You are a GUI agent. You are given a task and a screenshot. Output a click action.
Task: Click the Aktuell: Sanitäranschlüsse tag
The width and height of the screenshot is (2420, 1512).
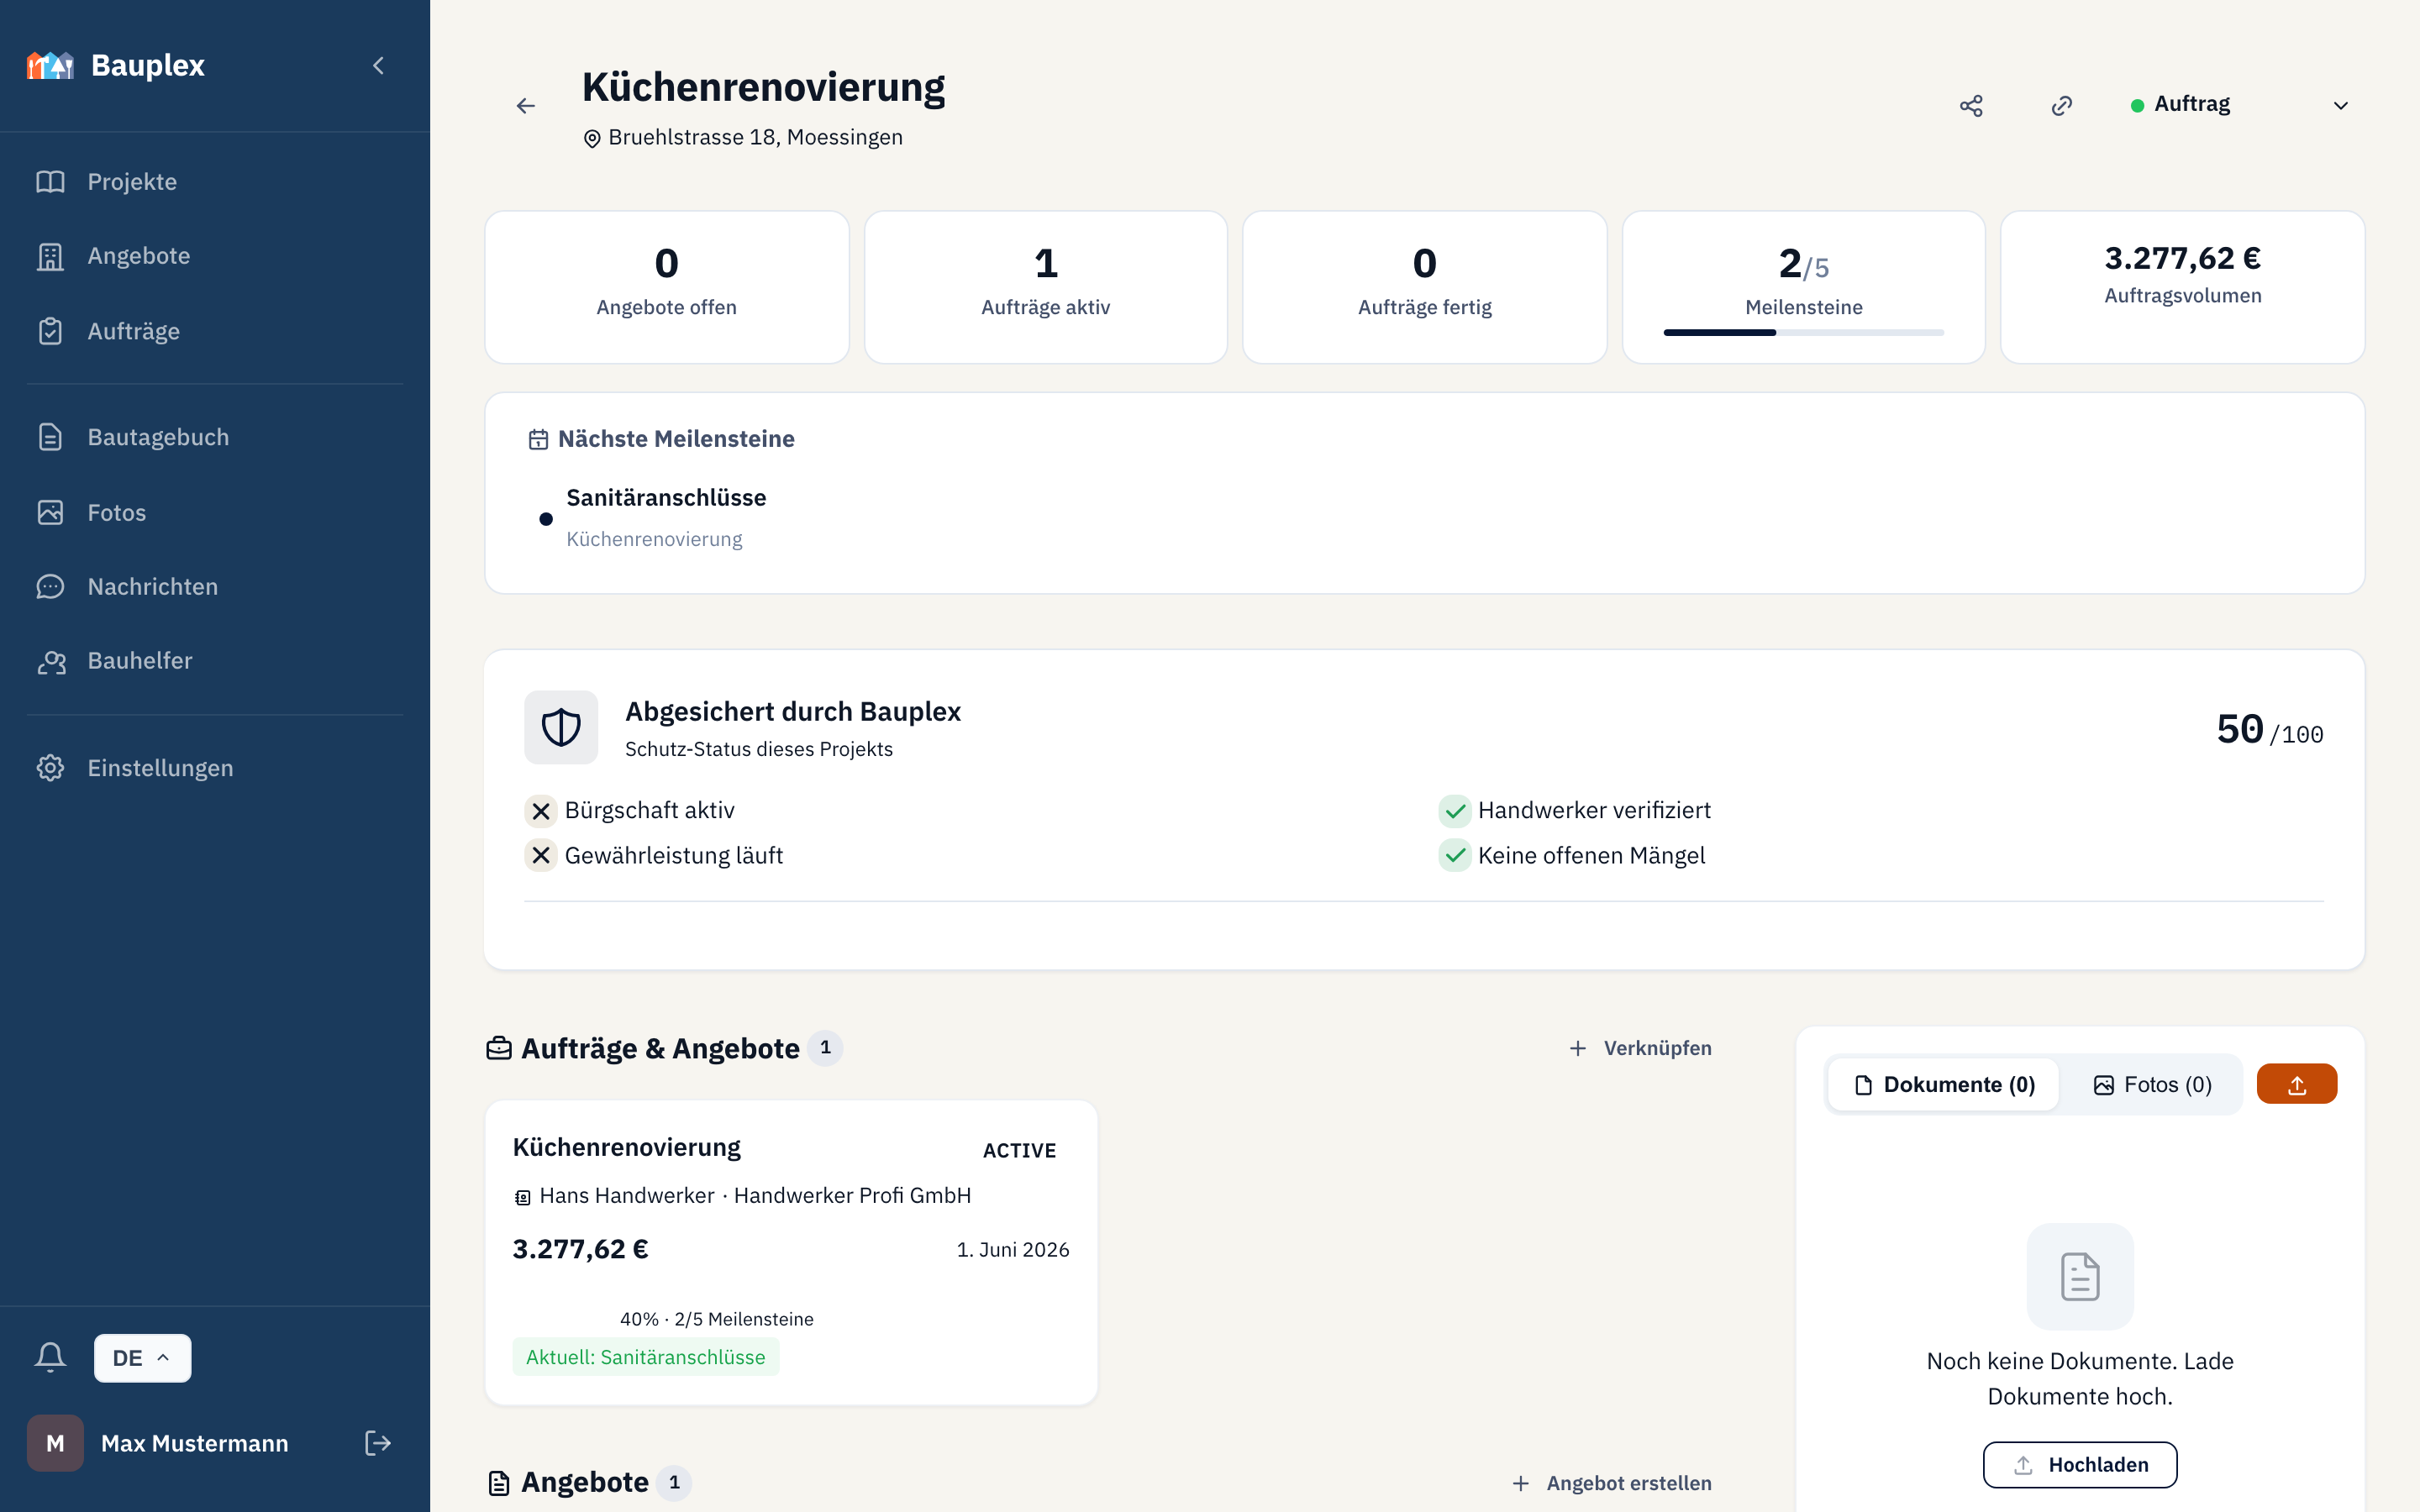[x=646, y=1357]
